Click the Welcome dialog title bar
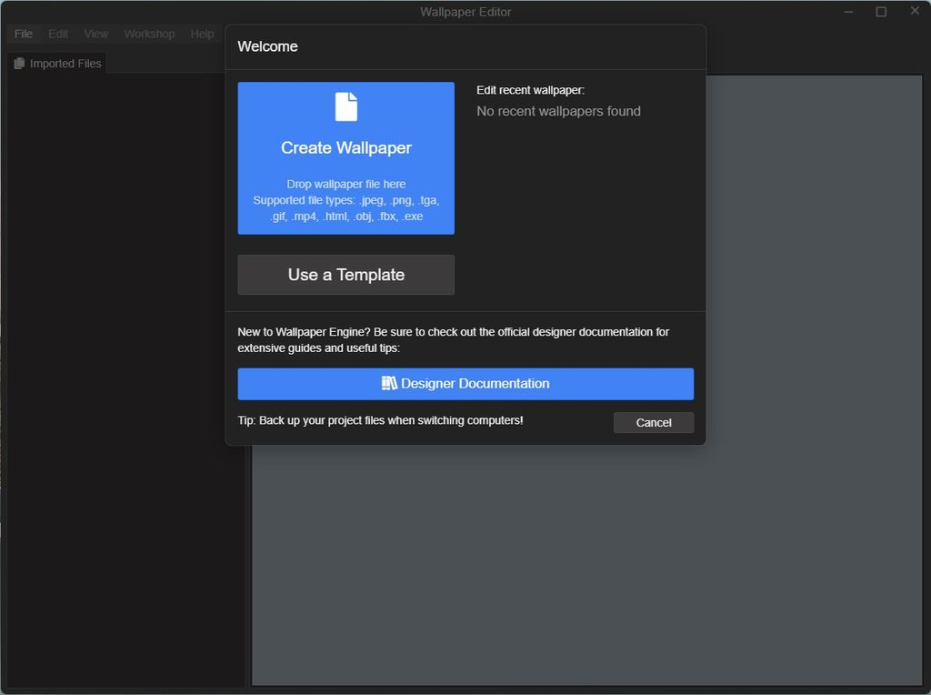The height and width of the screenshot is (695, 931). click(267, 45)
